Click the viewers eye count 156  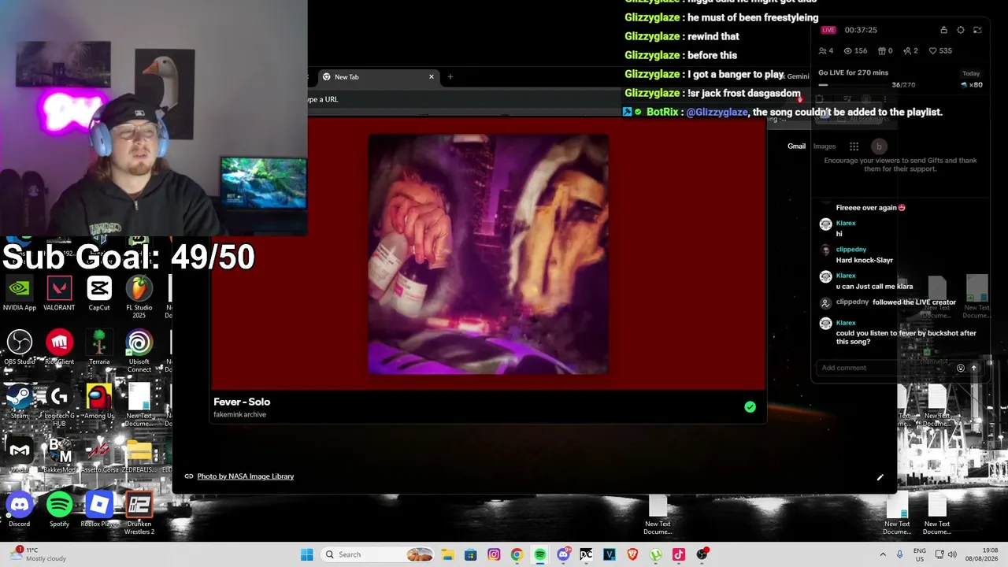855,50
